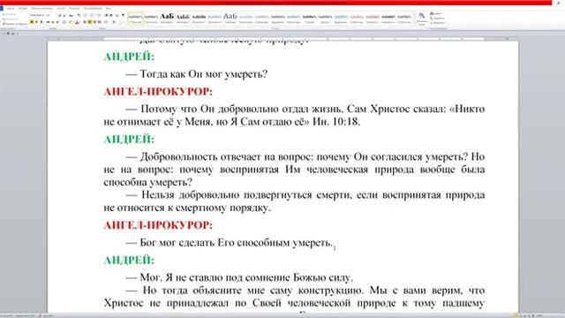Open line spacing options

pos(106,22)
